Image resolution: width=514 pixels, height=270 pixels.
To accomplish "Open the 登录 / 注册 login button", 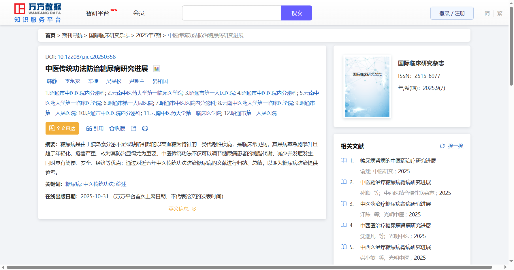I will (452, 13).
